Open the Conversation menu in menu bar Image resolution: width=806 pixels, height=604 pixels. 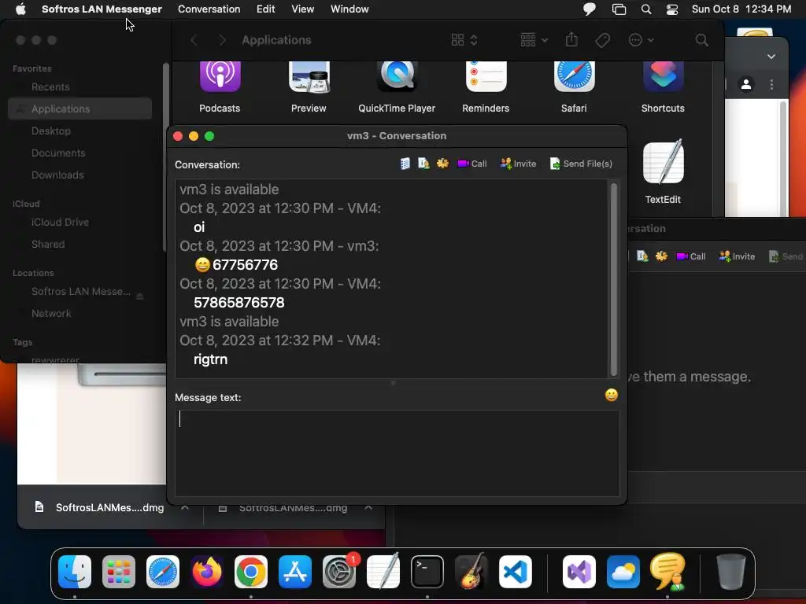pyautogui.click(x=209, y=9)
